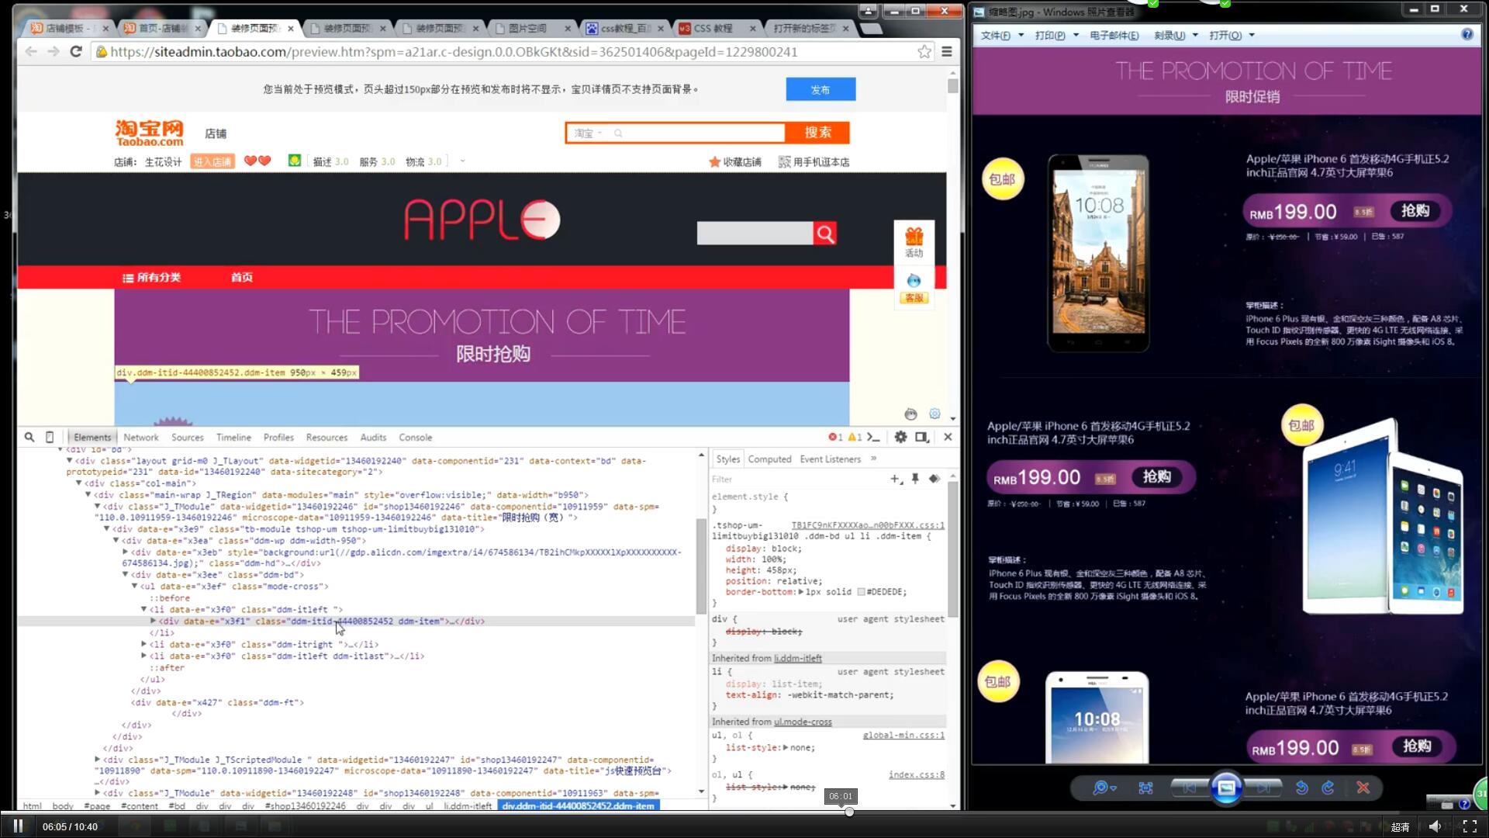Click the Styles Filter input field
The height and width of the screenshot is (838, 1489).
[x=799, y=479]
